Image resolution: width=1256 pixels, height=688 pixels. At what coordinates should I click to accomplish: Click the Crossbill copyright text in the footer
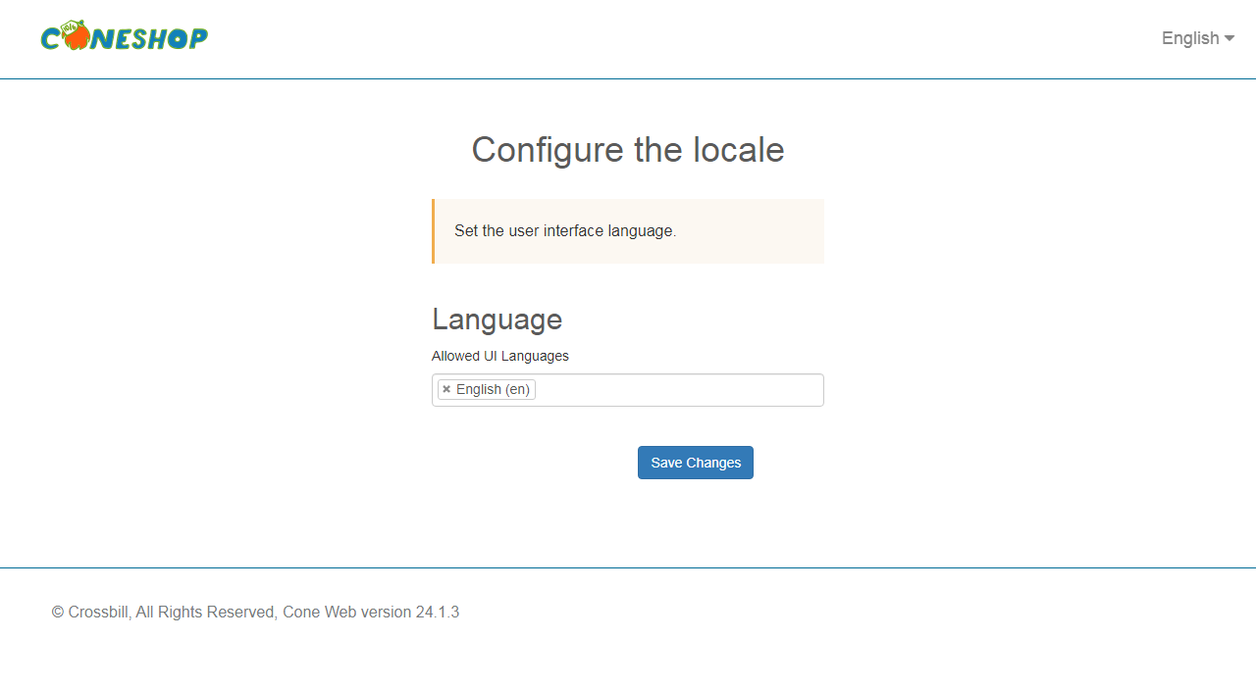pyautogui.click(x=90, y=612)
